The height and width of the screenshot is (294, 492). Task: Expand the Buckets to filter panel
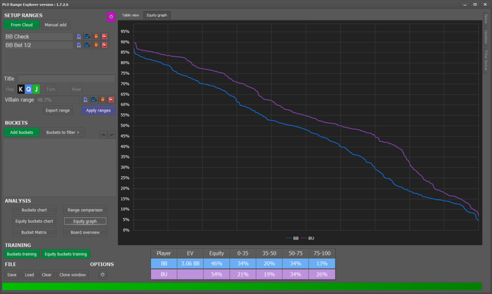click(x=63, y=132)
